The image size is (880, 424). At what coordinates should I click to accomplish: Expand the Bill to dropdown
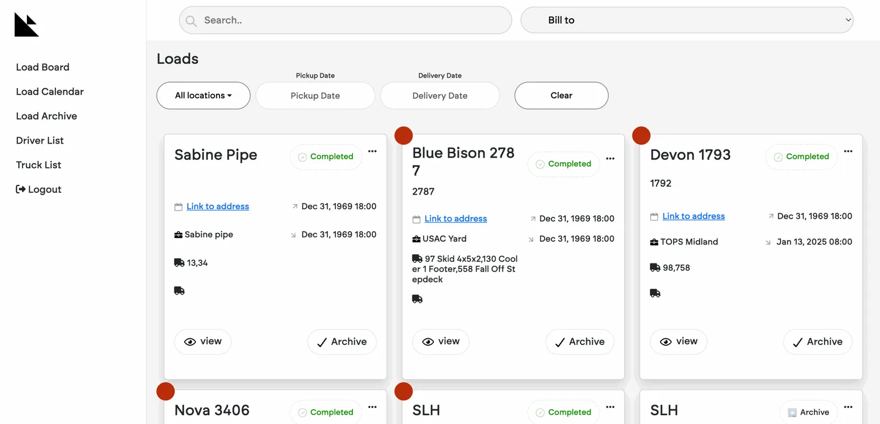coord(687,20)
